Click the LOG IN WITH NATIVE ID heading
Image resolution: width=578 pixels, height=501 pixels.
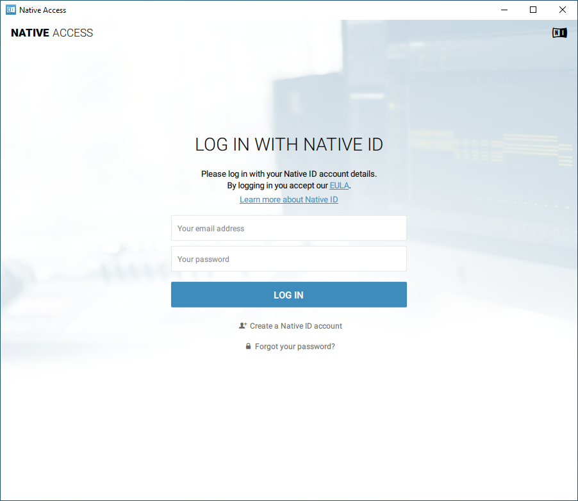(288, 145)
